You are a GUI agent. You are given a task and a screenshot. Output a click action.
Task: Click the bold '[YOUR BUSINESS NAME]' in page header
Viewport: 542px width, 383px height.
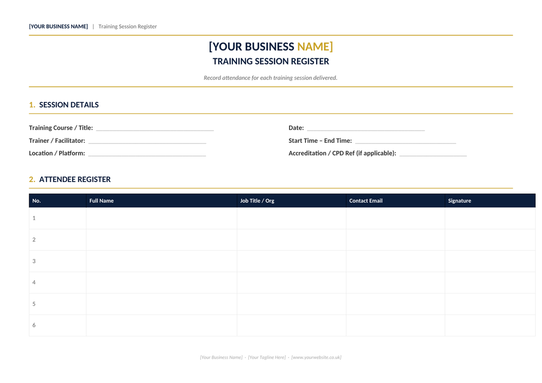[x=58, y=26]
